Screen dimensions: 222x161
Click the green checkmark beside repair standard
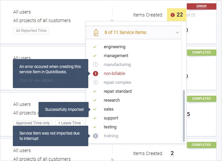(x=95, y=91)
